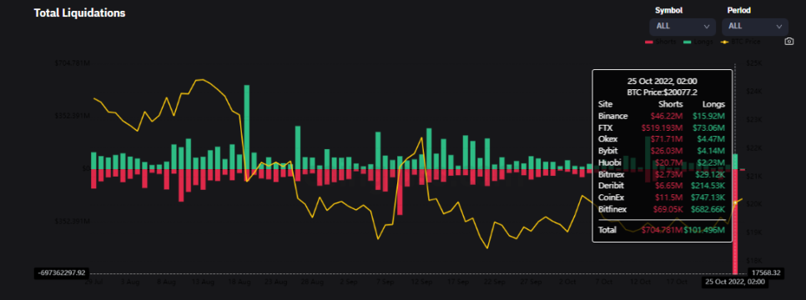Open the Period ALL dropdown
Screen dimensions: 806x300
pyautogui.click(x=754, y=26)
